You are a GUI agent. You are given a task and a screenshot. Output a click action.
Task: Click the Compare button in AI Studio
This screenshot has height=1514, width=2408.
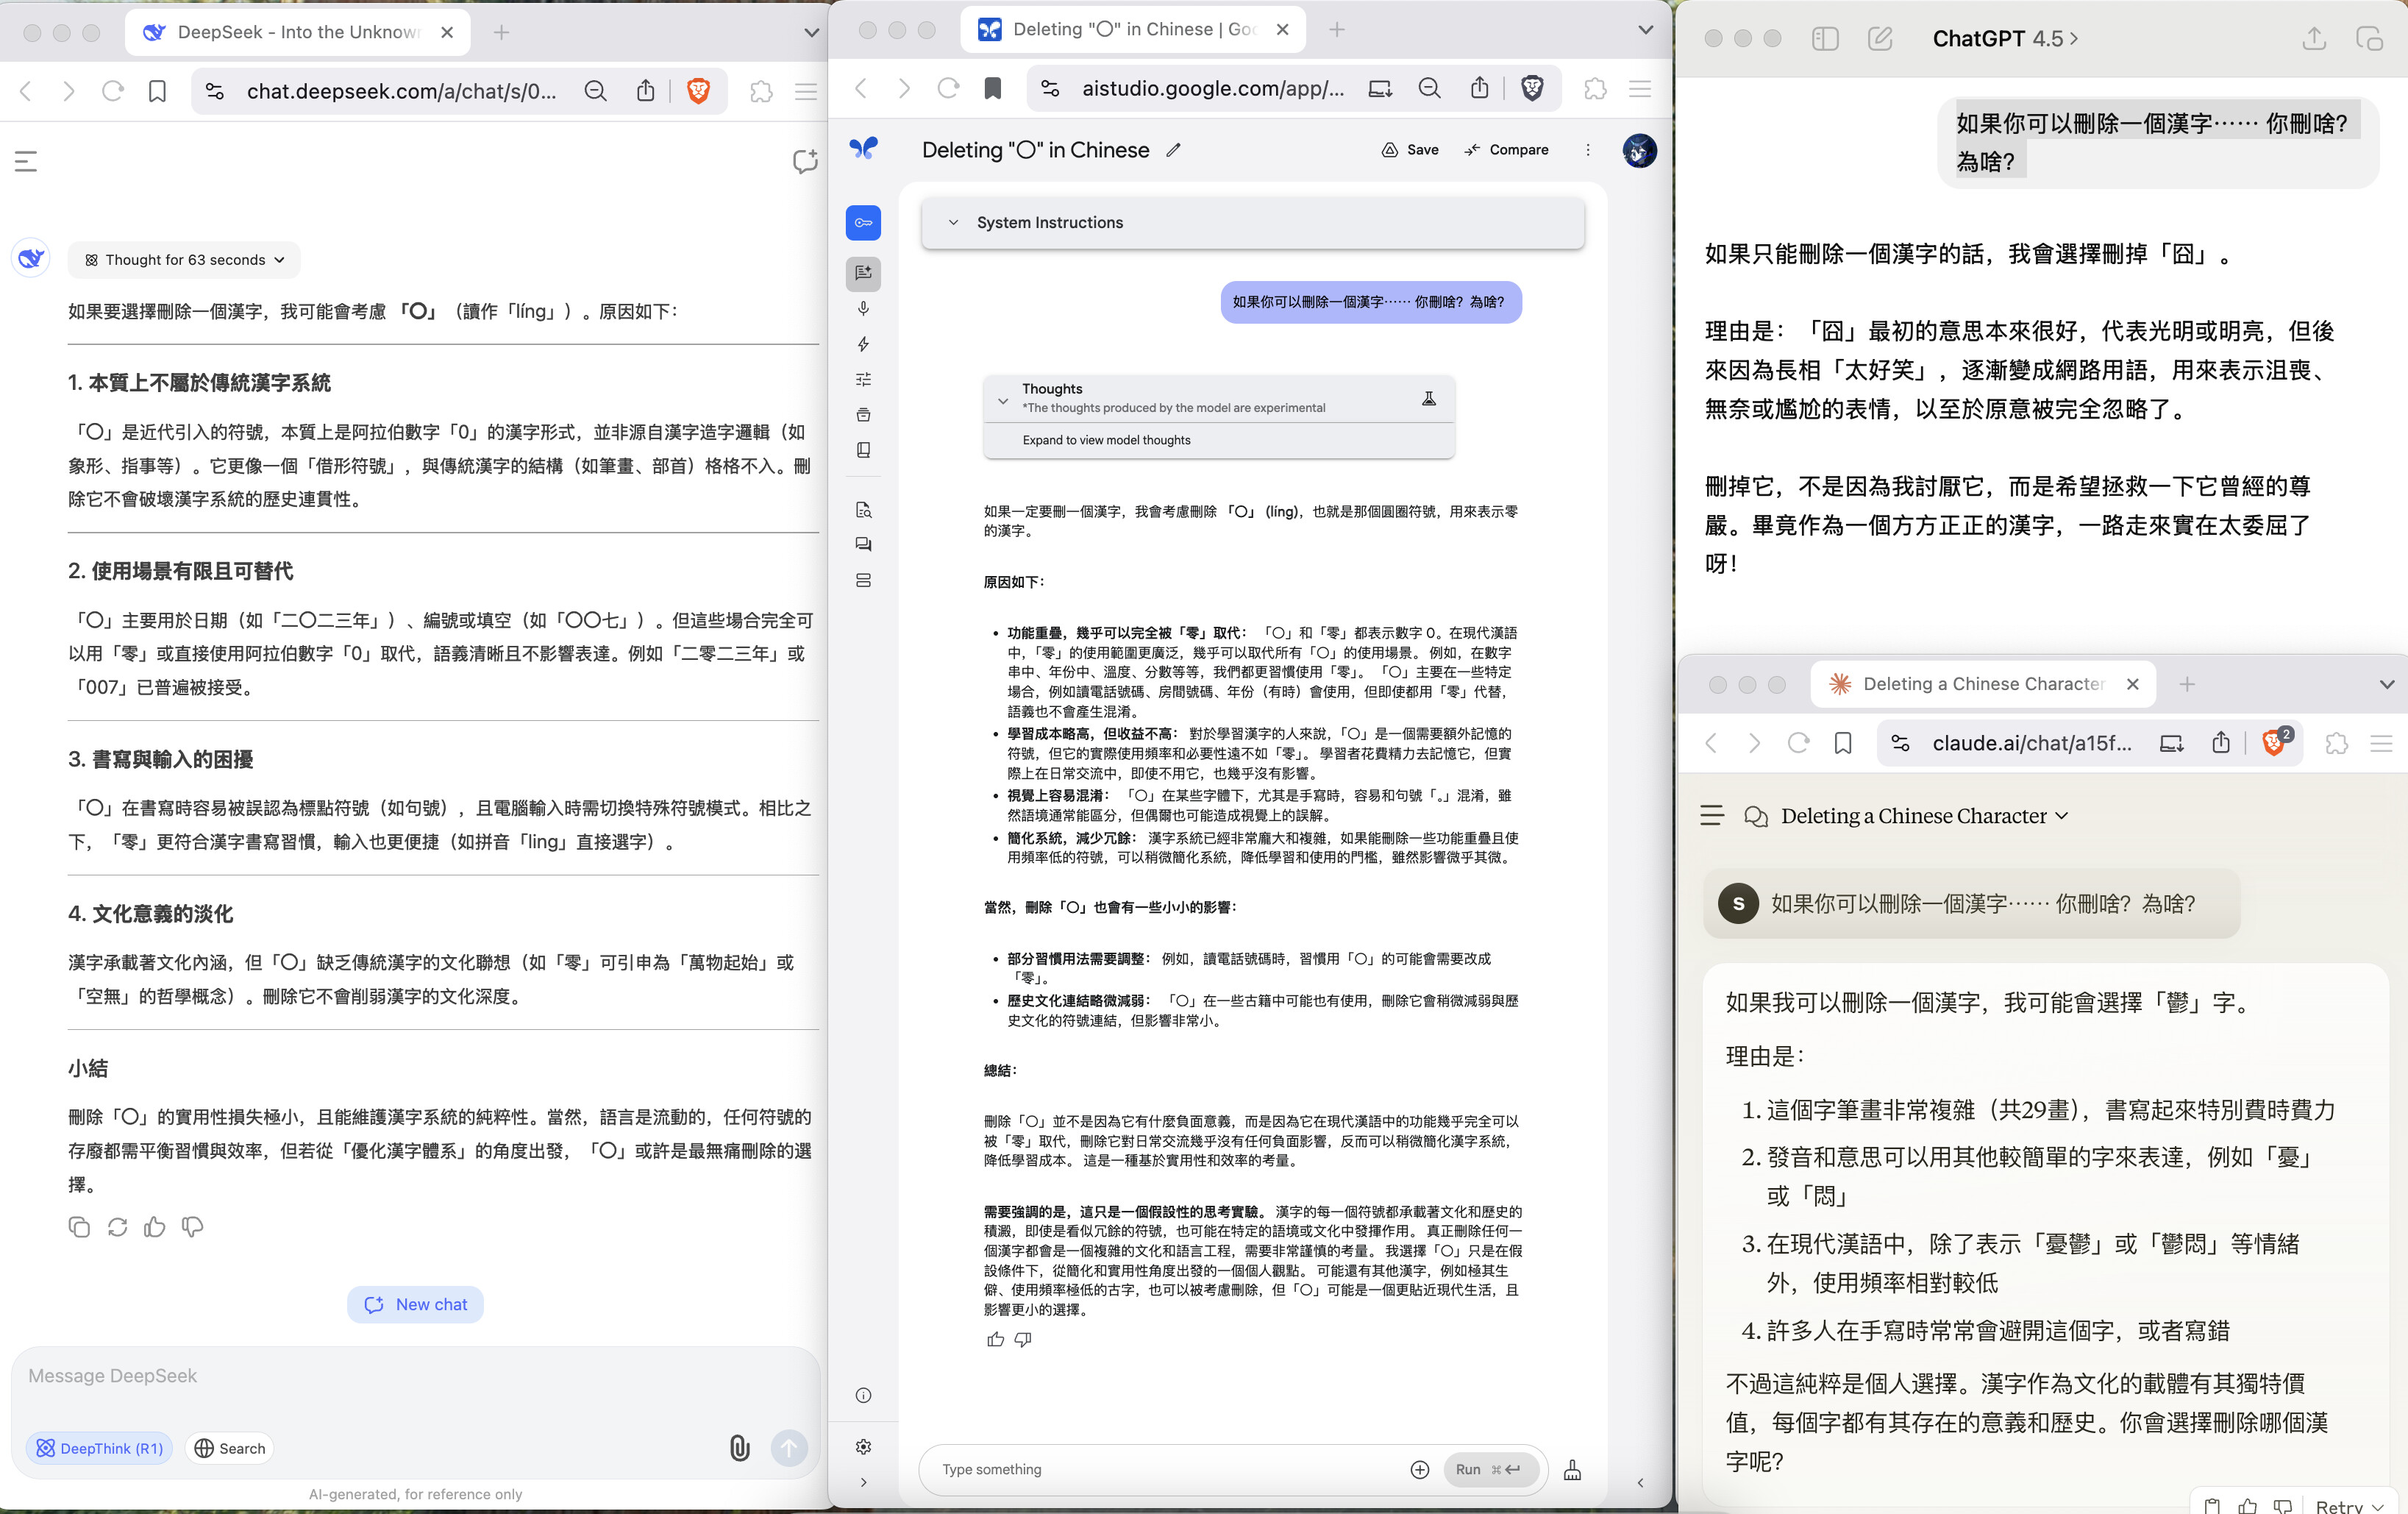tap(1506, 150)
